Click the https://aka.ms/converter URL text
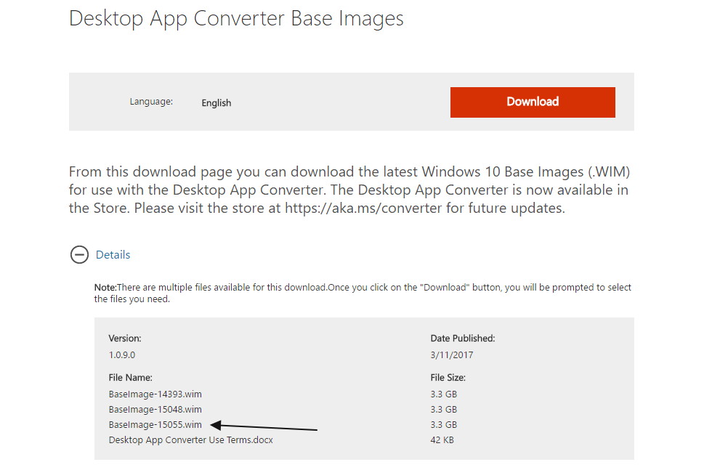This screenshot has width=728, height=470. [363, 208]
